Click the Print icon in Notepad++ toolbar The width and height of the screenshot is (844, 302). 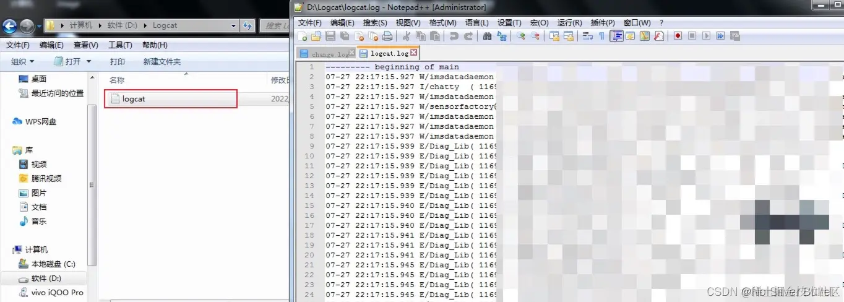click(387, 36)
